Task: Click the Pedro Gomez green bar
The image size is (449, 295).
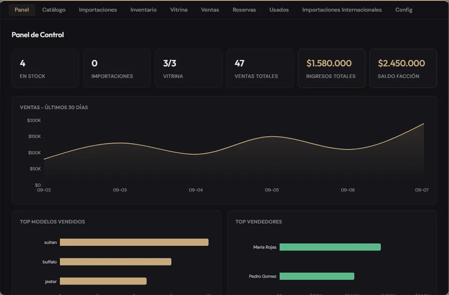Action: [x=317, y=276]
